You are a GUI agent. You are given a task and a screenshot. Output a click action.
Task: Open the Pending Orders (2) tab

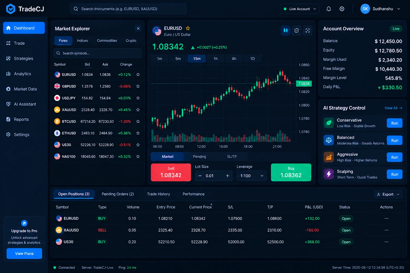[x=118, y=194]
